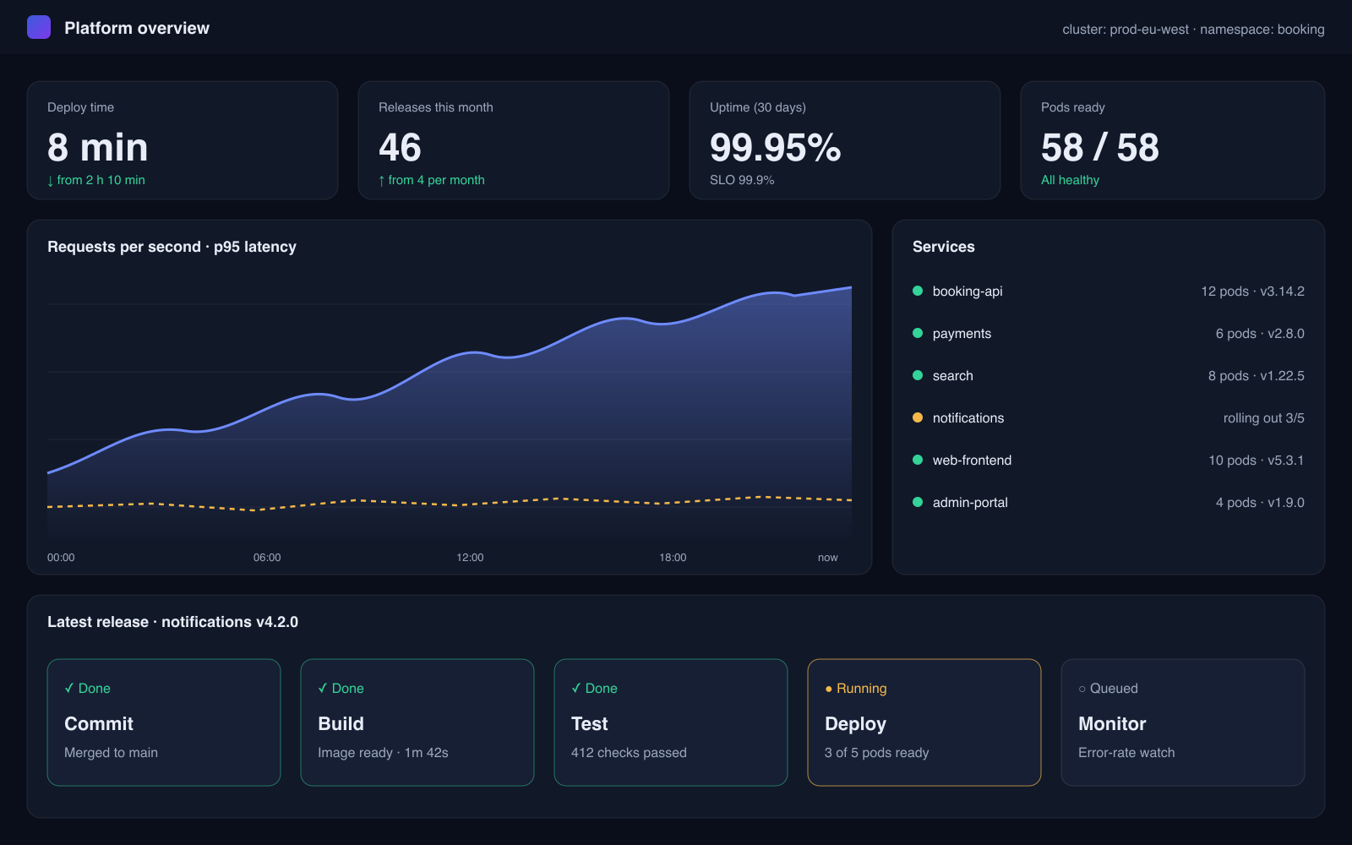Click the "rolling out 3/5" status text
1352x845 pixels.
tap(1264, 418)
